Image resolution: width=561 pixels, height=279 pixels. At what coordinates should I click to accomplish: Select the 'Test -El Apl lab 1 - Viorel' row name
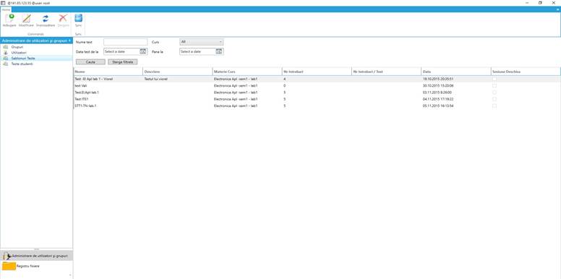[x=94, y=79]
